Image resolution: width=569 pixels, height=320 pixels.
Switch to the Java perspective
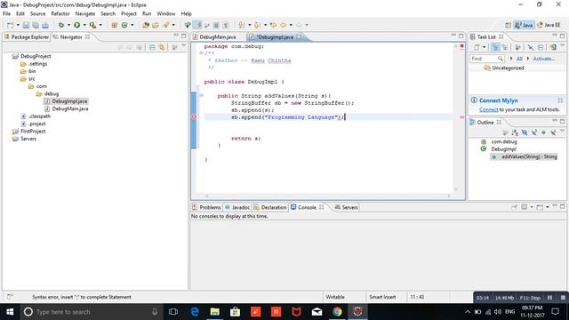coord(524,25)
